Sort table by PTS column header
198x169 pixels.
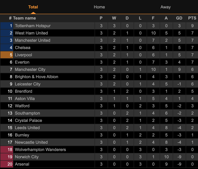pyautogui.click(x=192, y=18)
